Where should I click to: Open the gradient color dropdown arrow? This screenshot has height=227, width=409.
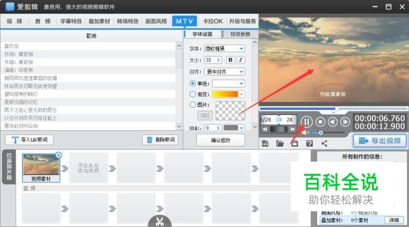tap(242, 94)
